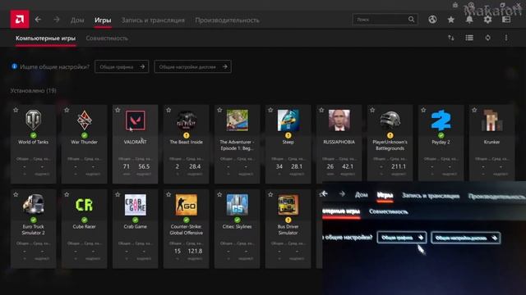This screenshot has width=526, height=295.
Task: Toggle sidebar panel icon at top right
Action: click(x=506, y=20)
